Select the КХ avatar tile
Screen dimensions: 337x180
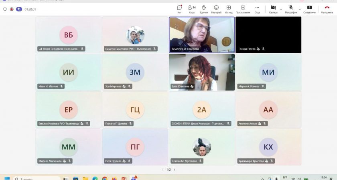tap(268, 147)
